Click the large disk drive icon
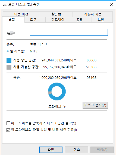 pos(11,33)
